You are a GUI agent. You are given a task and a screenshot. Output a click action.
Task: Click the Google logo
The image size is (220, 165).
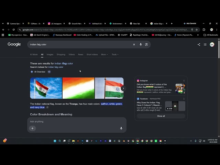tap(14, 44)
